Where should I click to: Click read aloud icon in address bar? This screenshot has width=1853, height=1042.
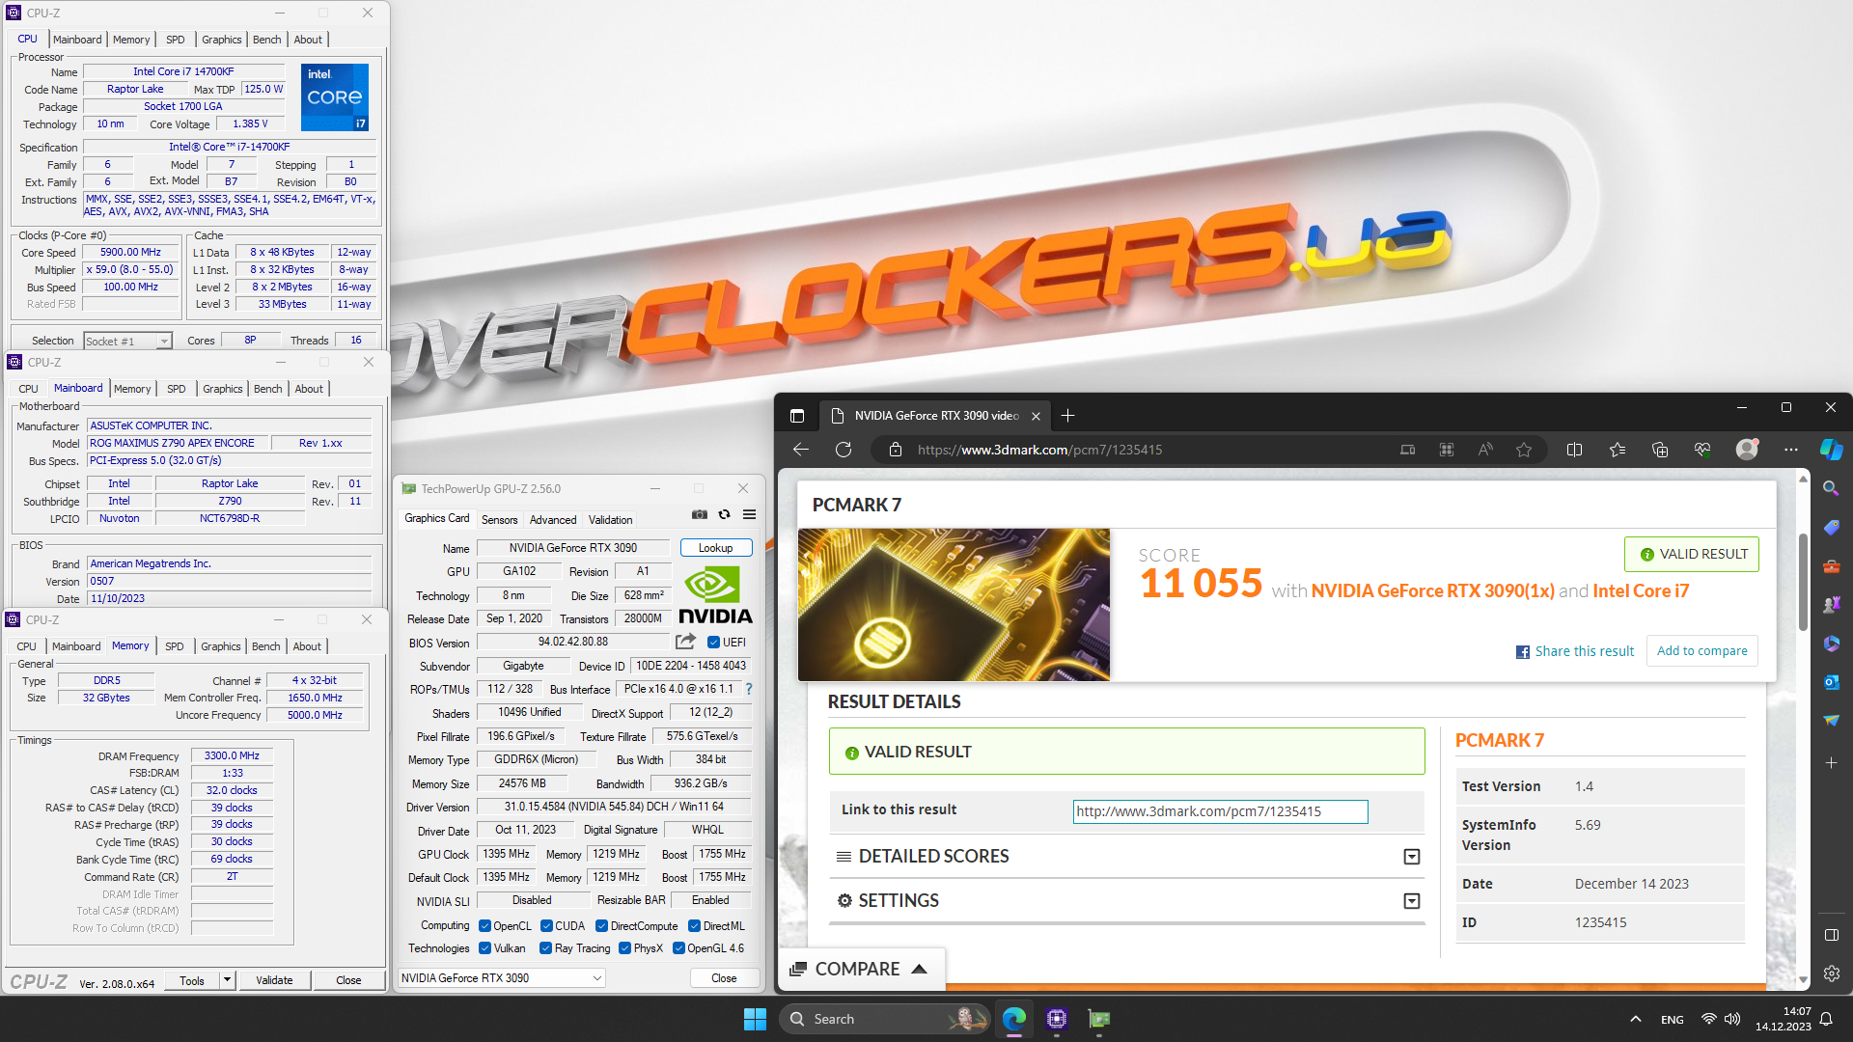[x=1485, y=450]
